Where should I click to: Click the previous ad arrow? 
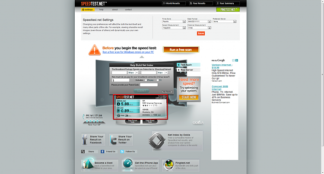pos(233,60)
